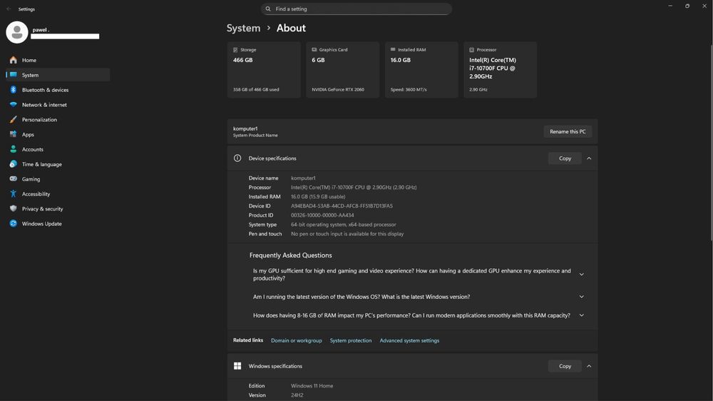Click the Windows logo icon in Windows specifications

click(x=237, y=366)
